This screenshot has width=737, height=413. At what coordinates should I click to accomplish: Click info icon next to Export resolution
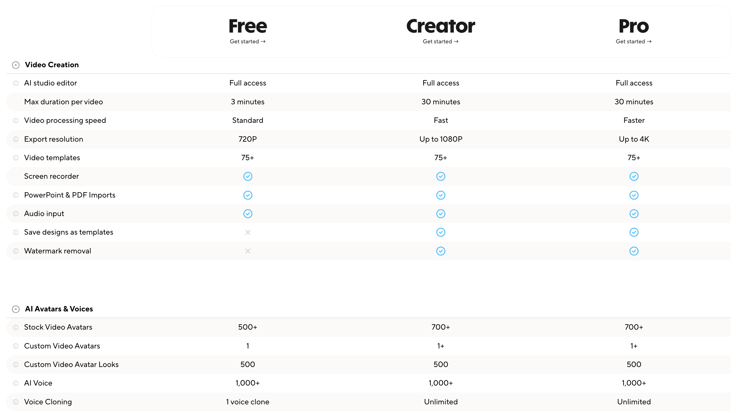(x=16, y=139)
